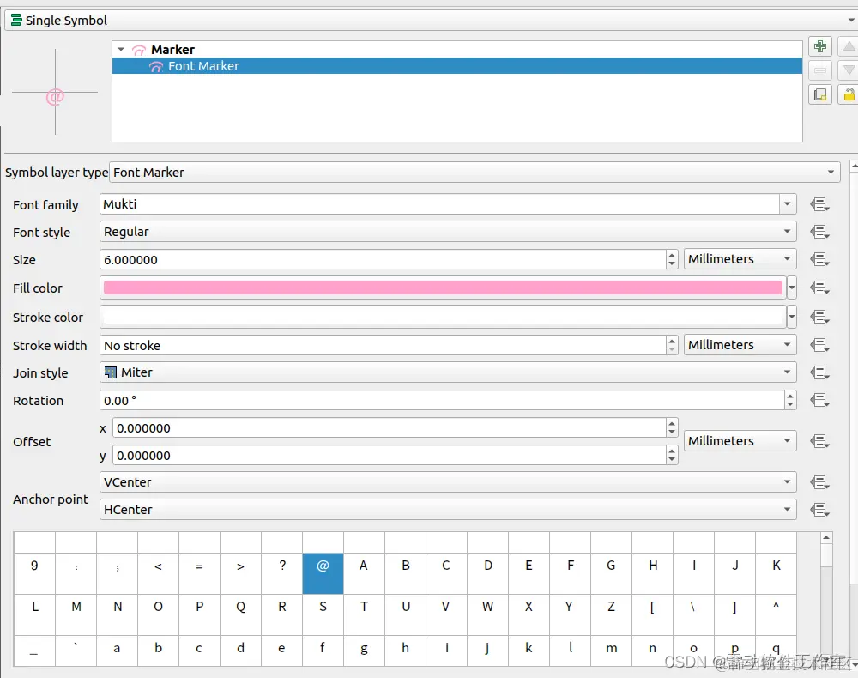The height and width of the screenshot is (678, 858).
Task: Click the pink Fill color swatch
Action: click(443, 288)
